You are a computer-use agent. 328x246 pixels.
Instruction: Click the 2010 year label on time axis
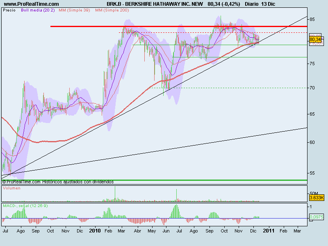[x=95, y=231]
